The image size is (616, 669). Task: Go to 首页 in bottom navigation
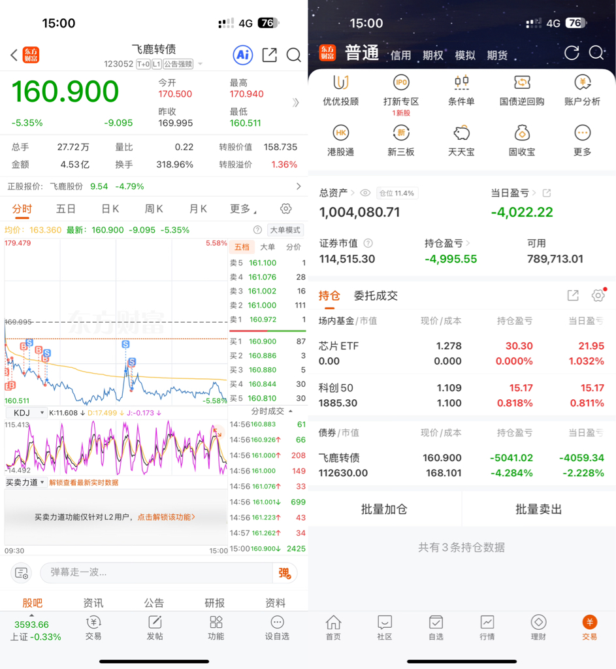click(333, 628)
